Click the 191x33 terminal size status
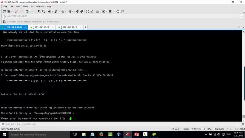Image resolution: width=245 pixels, height=138 pixels. pos(196,129)
